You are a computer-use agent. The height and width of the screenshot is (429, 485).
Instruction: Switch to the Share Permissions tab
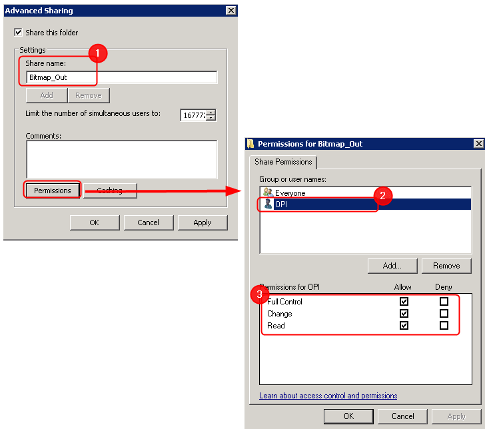pos(283,162)
